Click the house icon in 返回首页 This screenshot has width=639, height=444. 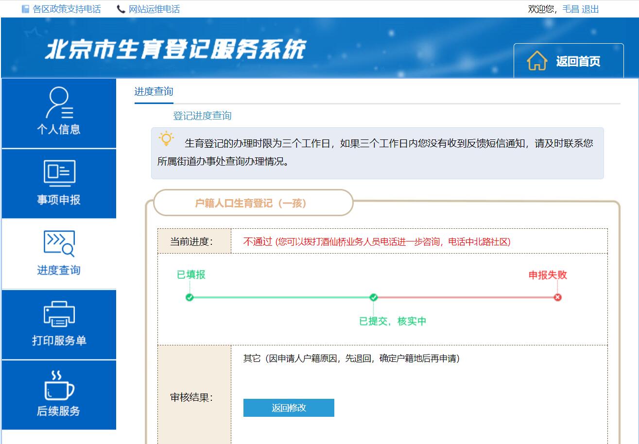(x=537, y=61)
